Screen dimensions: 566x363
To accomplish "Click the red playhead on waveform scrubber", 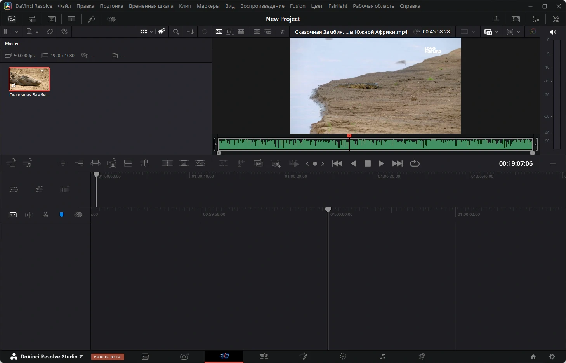I will point(349,136).
